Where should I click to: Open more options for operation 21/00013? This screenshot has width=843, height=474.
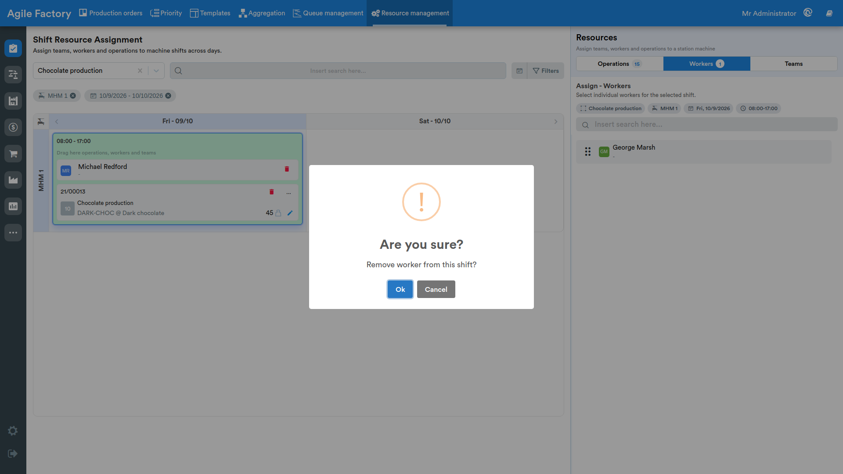coord(288,192)
